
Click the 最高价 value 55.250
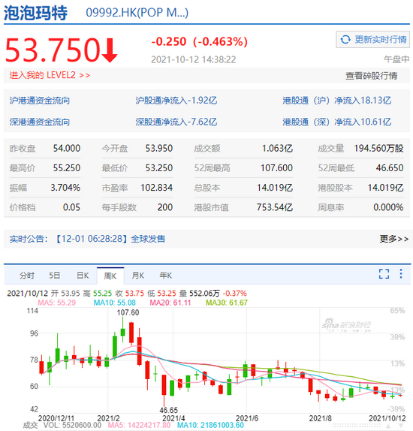(67, 168)
